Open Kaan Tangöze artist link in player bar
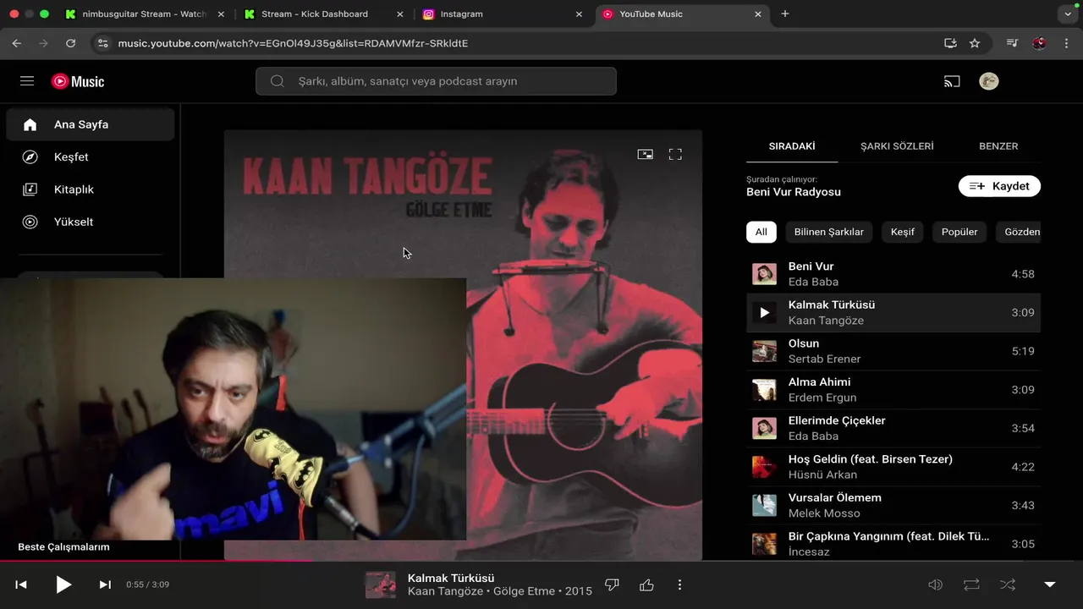Screen dimensions: 1083x609 click(445, 591)
